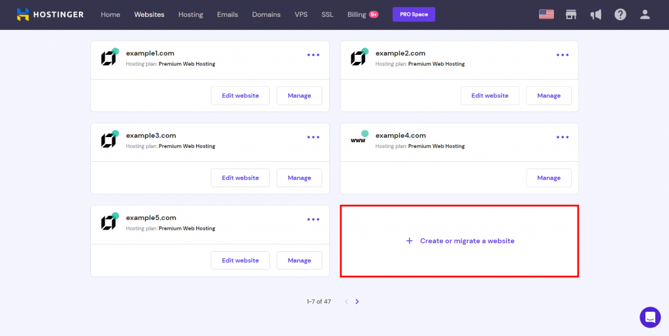Go to the Hosting menu

pyautogui.click(x=191, y=14)
